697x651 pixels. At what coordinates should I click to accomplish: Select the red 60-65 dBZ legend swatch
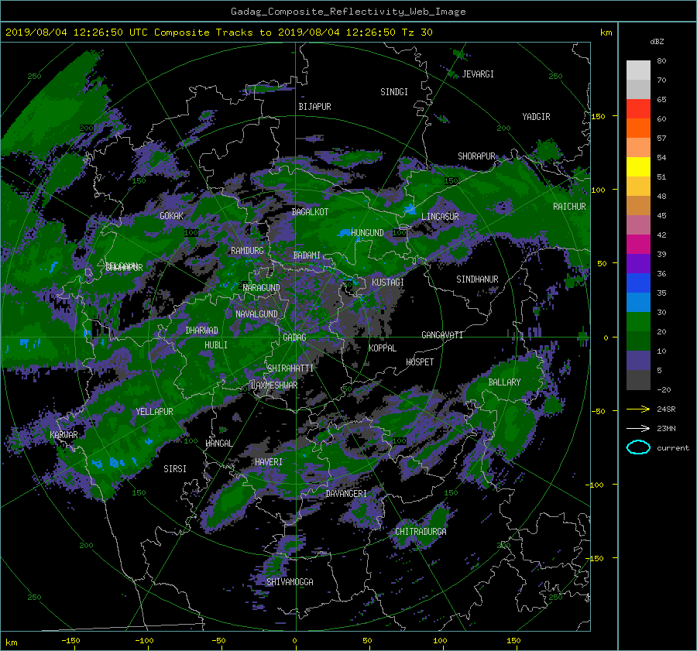(638, 109)
